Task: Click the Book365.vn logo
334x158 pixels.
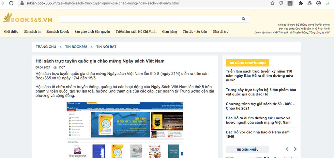Action: [27, 19]
